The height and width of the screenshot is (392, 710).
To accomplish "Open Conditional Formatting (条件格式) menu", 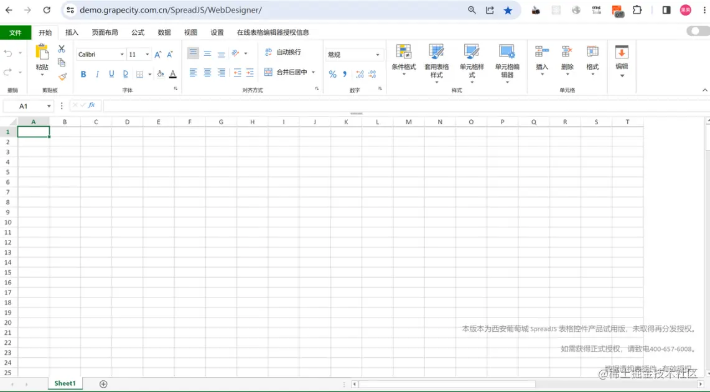I will 403,59.
